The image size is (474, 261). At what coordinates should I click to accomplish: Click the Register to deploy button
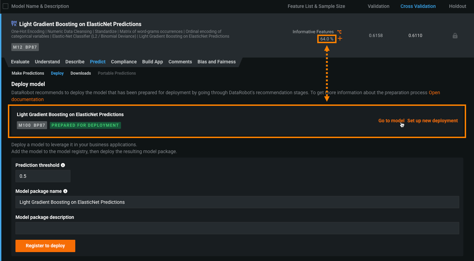click(45, 246)
